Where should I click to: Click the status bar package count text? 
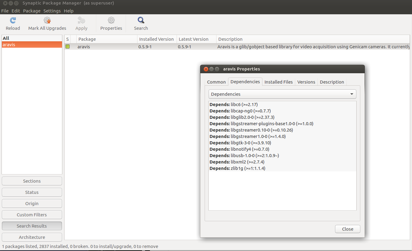click(x=80, y=246)
